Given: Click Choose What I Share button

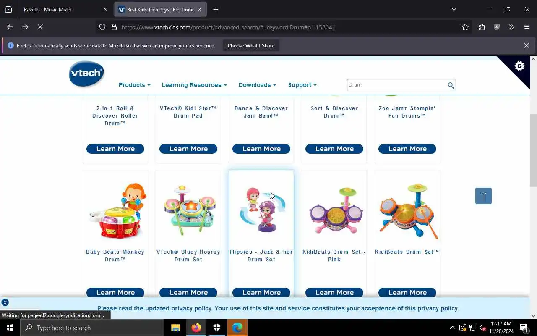Looking at the screenshot, I should [251, 46].
